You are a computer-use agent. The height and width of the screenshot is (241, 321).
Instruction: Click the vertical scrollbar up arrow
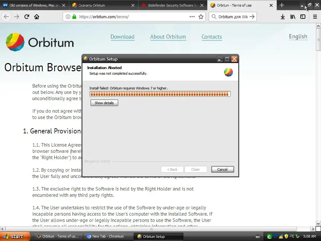click(x=318, y=26)
